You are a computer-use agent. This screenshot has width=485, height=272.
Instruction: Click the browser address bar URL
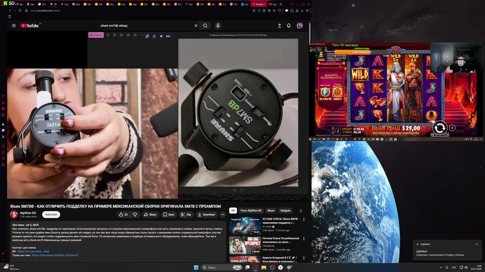45,11
